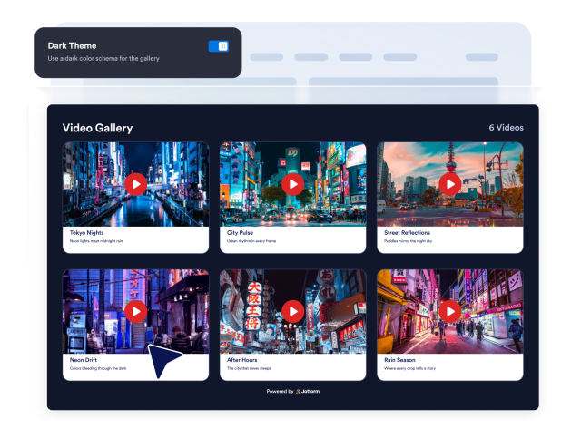Play the City Pulse video

pyautogui.click(x=292, y=184)
